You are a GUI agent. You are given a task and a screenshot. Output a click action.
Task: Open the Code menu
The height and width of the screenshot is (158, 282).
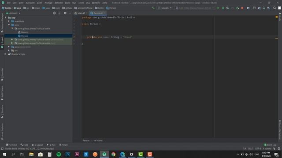tap(40, 3)
